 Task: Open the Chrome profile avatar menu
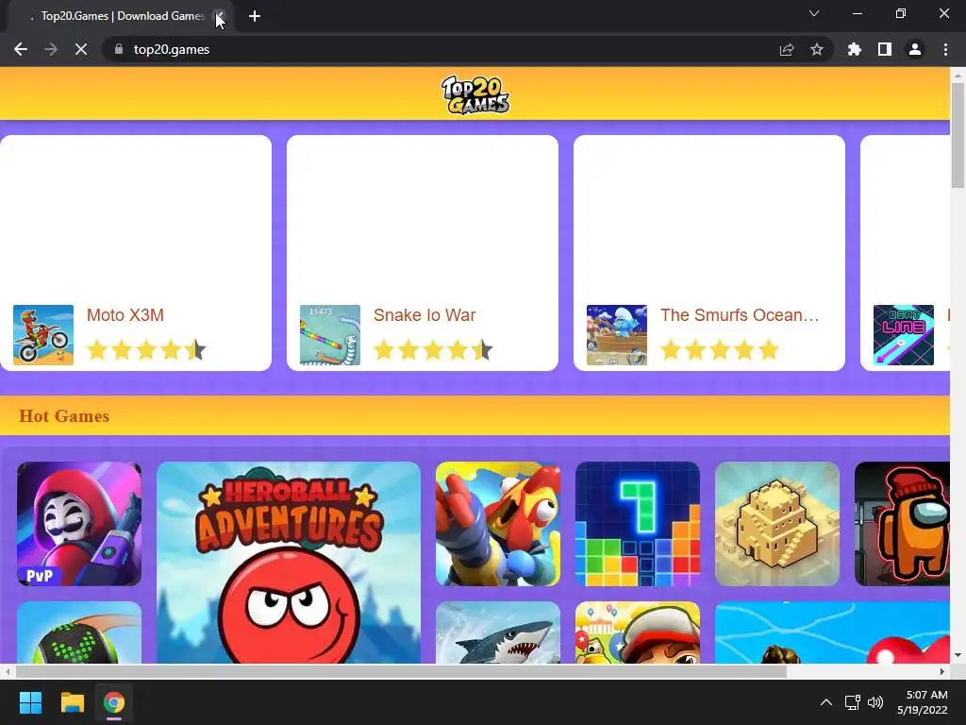pyautogui.click(x=915, y=49)
